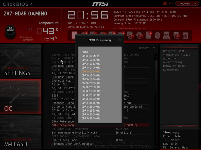The height and width of the screenshot is (150, 201).
Task: Choose DDR3-2133MHz option
Action: [91, 87]
